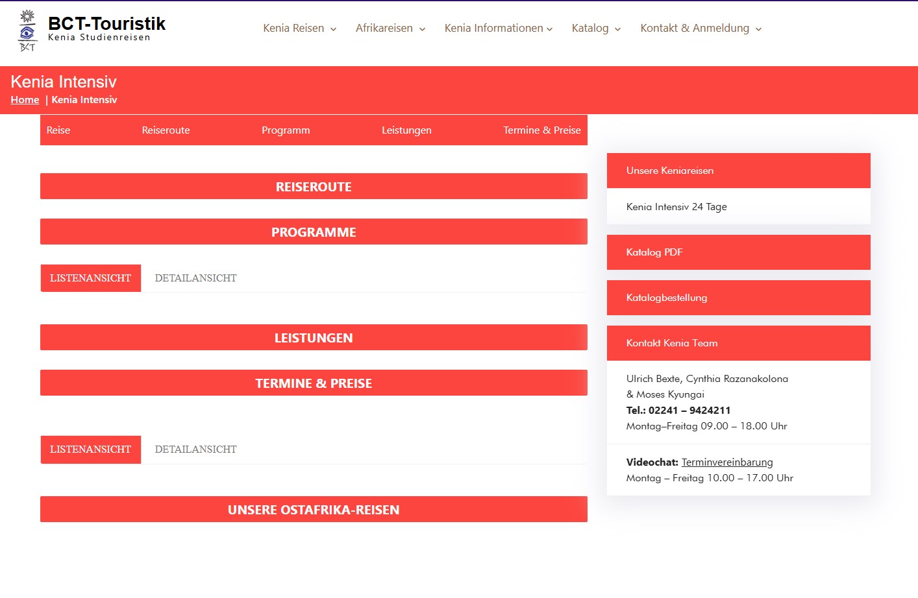The width and height of the screenshot is (918, 598).
Task: Select the Leistungen tab
Action: click(x=406, y=130)
